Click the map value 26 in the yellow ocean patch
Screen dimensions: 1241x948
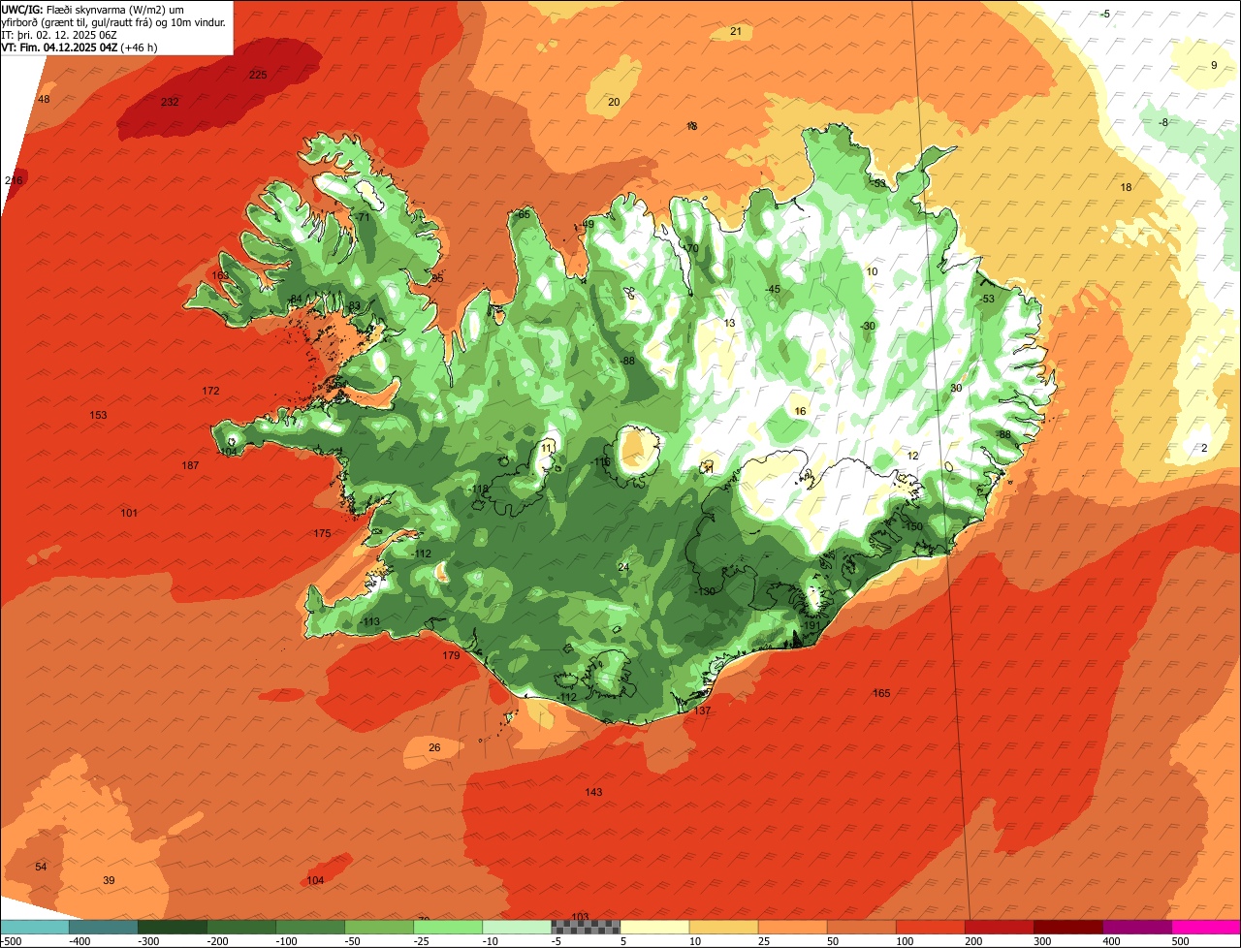click(434, 747)
